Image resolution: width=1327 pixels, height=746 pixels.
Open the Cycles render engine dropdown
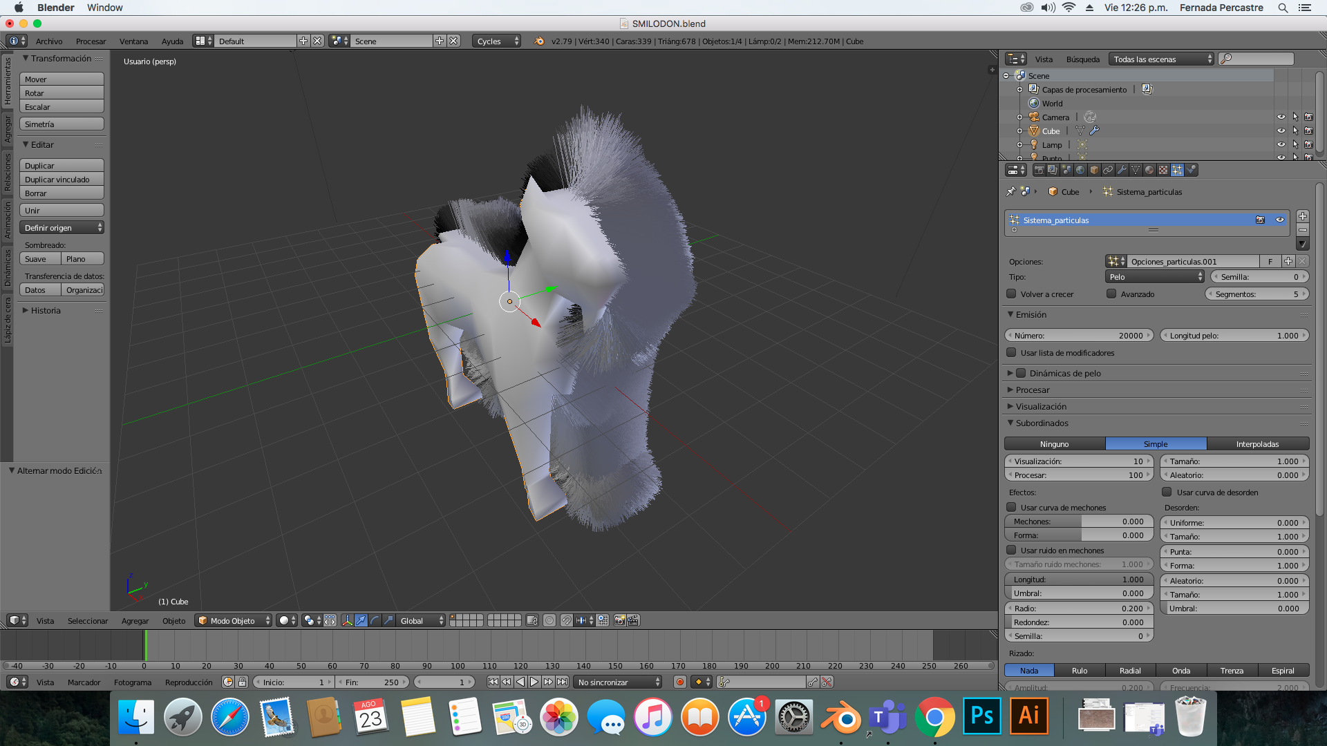(496, 41)
